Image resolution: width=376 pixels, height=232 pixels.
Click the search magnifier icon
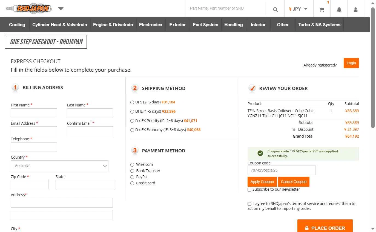coord(275,10)
